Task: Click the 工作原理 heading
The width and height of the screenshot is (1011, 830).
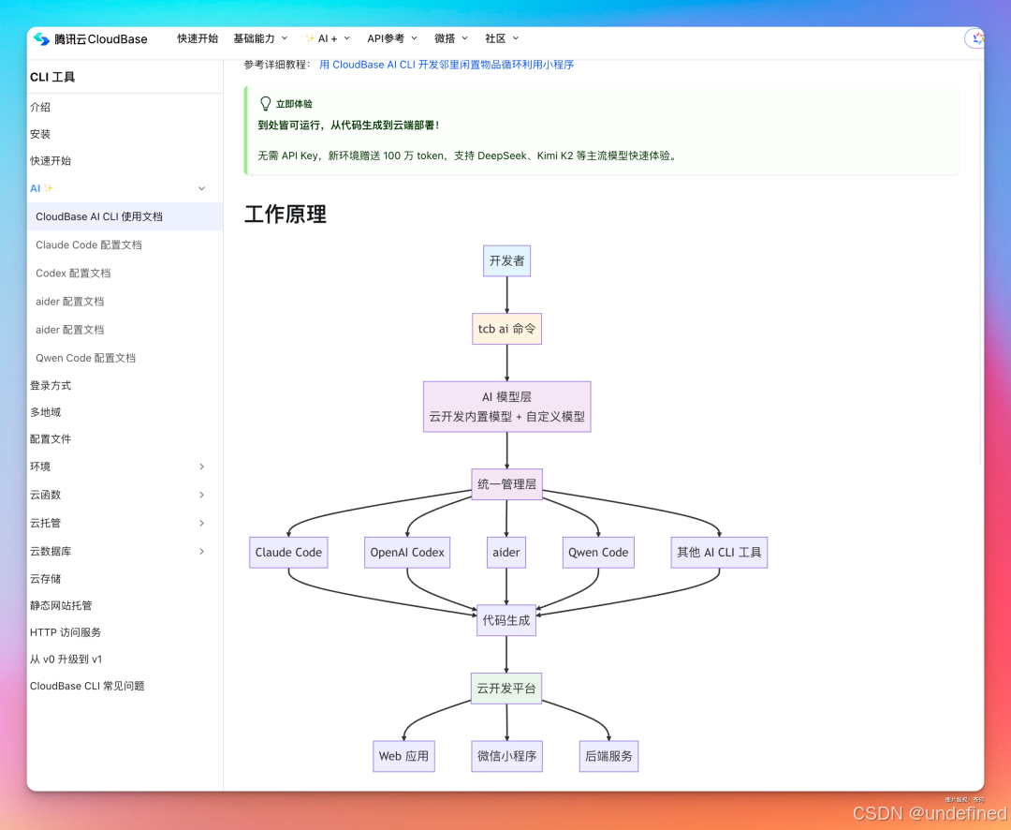Action: point(285,215)
